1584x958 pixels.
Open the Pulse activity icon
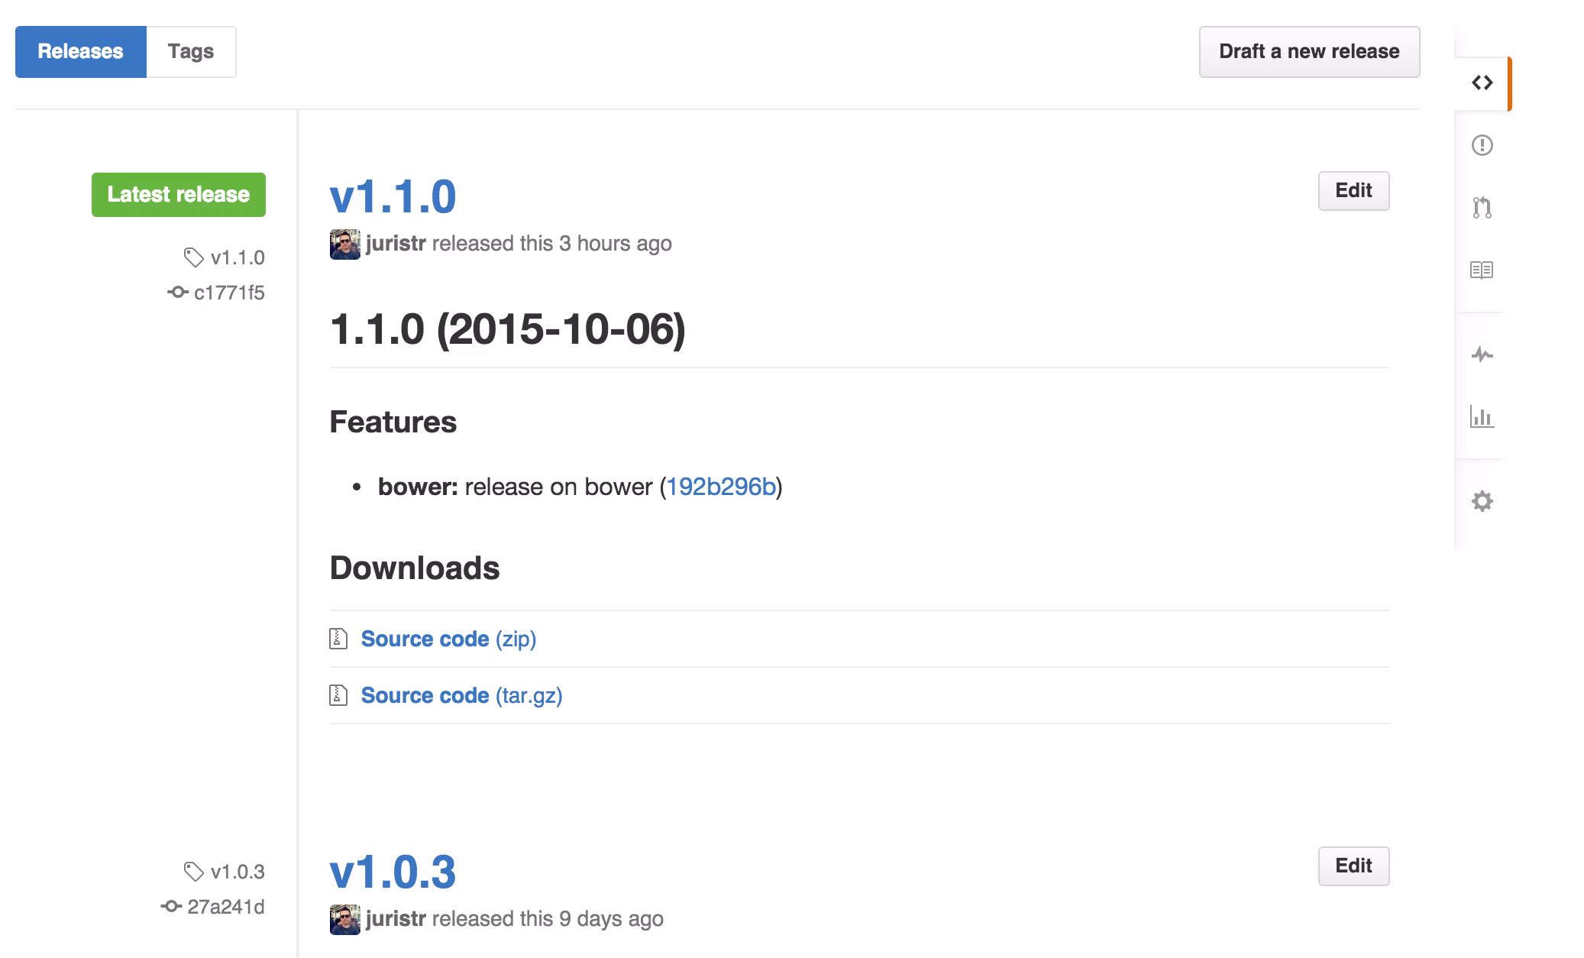pyautogui.click(x=1482, y=354)
